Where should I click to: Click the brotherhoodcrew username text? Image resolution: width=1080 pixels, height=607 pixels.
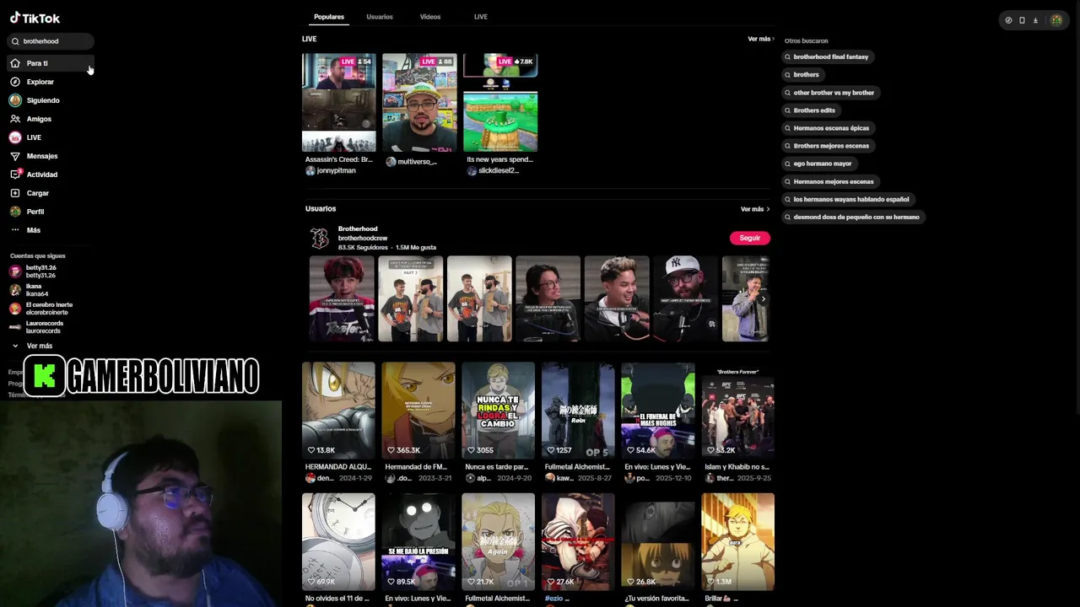coord(363,238)
